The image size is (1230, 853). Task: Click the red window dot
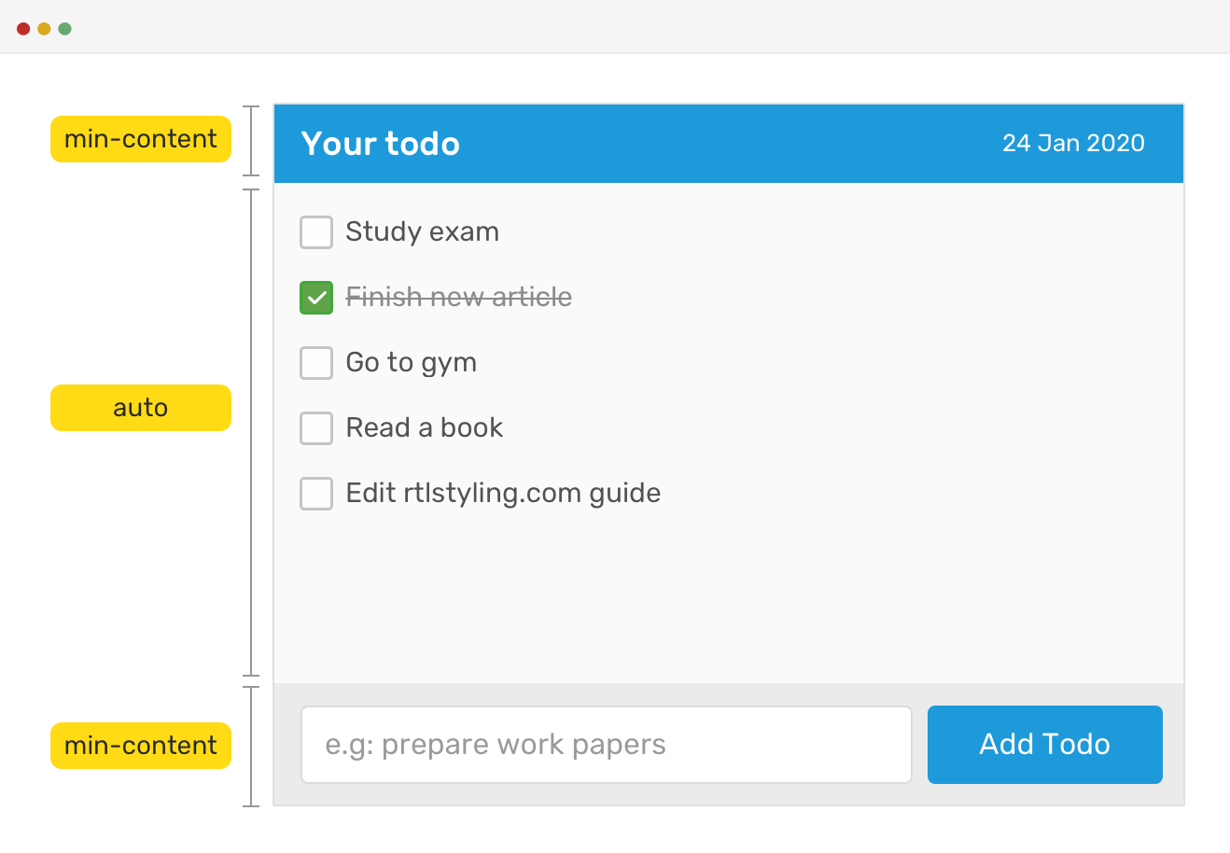[23, 29]
